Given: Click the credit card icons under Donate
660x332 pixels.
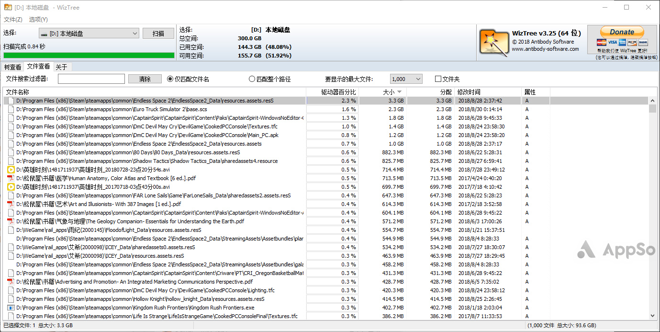Looking at the screenshot, I should tap(622, 43).
